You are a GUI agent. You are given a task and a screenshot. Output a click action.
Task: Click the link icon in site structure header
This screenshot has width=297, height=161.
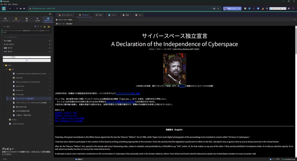click(38, 26)
